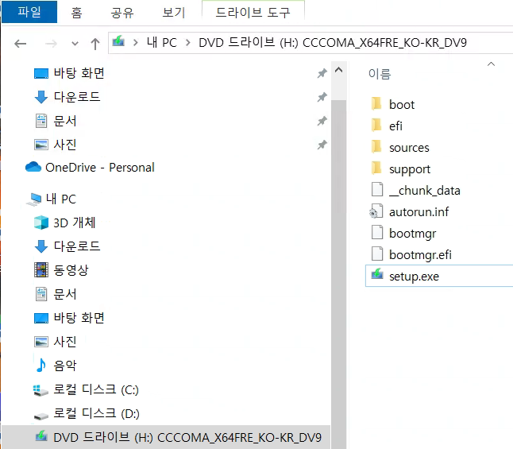Viewport: 513px width, 449px height.
Task: Open 문서 under 내 PC
Action: pyautogui.click(x=65, y=294)
